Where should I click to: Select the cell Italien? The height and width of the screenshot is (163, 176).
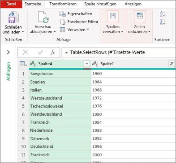click(60, 90)
